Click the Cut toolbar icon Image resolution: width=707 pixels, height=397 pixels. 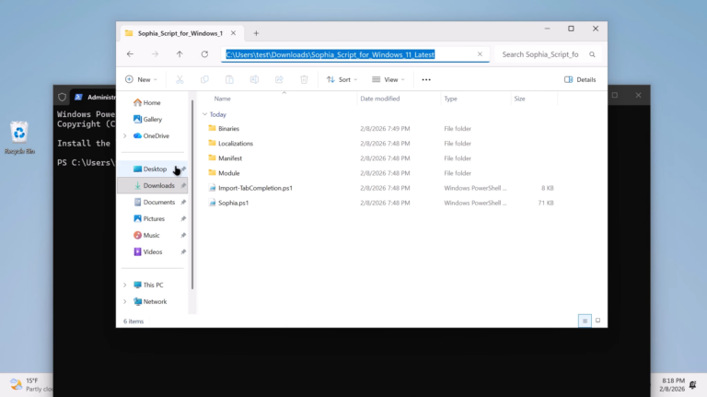tap(180, 79)
